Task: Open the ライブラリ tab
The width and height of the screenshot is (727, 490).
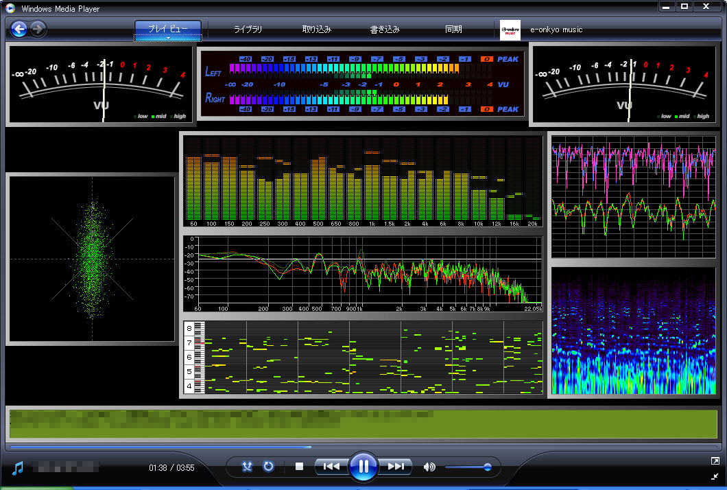Action: click(x=248, y=30)
